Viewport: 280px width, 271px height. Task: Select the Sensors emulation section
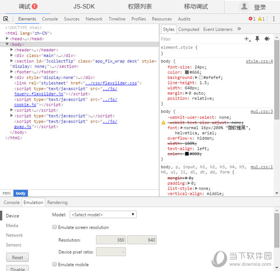pyautogui.click(x=14, y=245)
